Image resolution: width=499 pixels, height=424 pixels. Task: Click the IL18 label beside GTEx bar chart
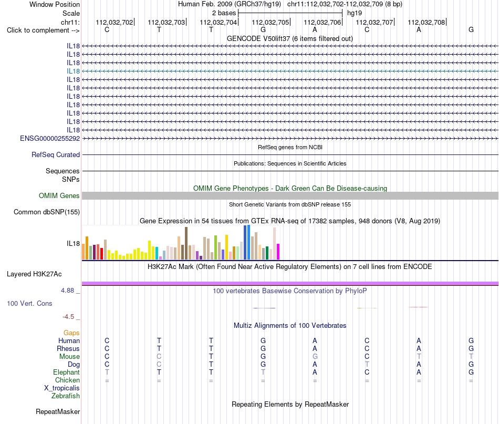pos(73,243)
